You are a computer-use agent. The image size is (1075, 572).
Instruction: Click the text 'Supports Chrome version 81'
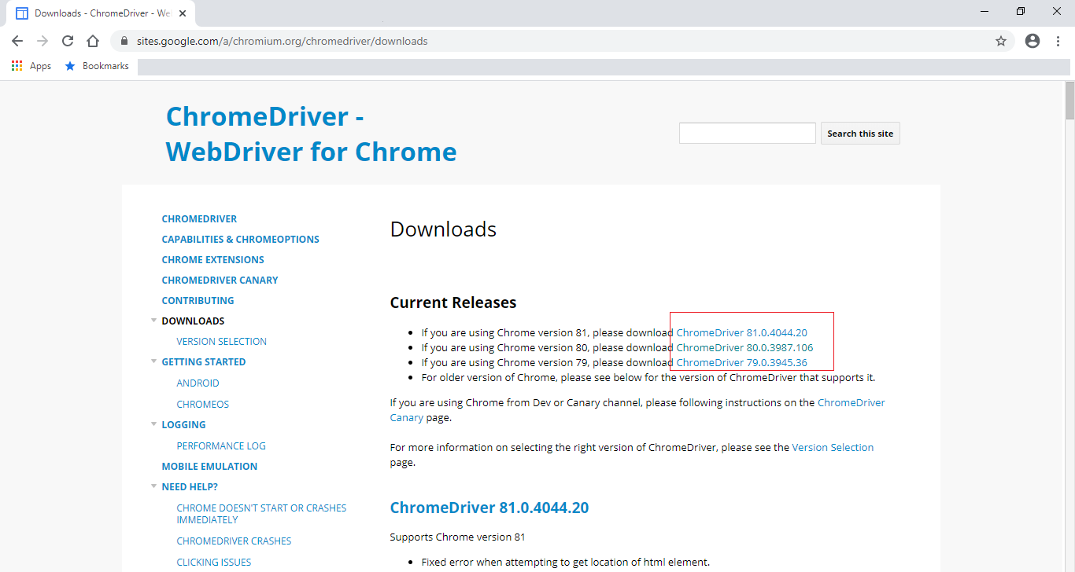(x=457, y=537)
